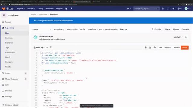Click the Administrator commit avatar
The height and width of the screenshot is (108, 193).
coord(36,37)
